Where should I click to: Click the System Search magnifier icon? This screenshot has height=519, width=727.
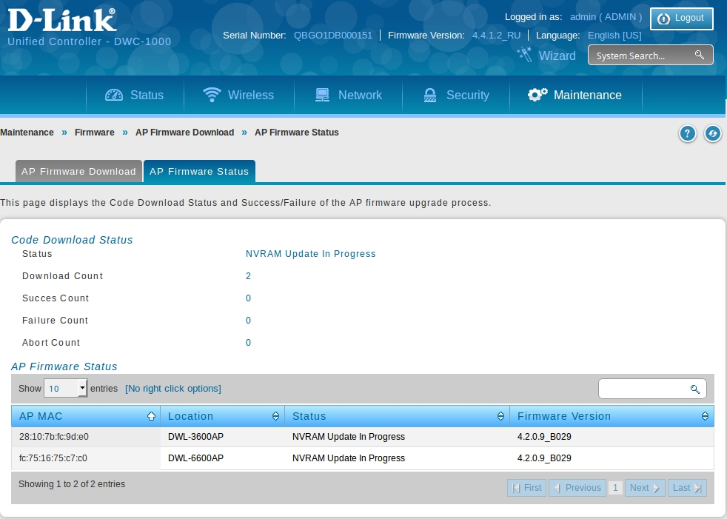(699, 56)
